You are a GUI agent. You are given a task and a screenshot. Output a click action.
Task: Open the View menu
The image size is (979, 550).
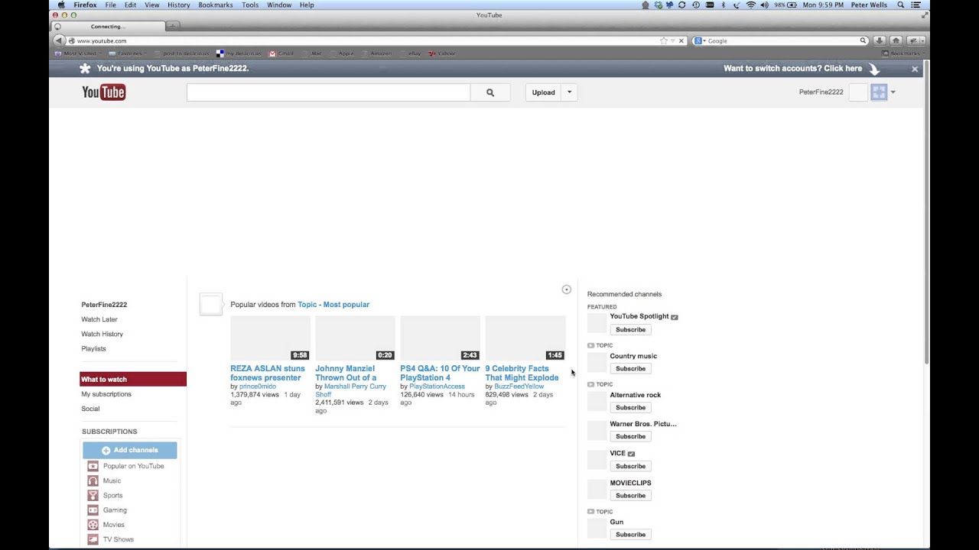click(x=152, y=5)
